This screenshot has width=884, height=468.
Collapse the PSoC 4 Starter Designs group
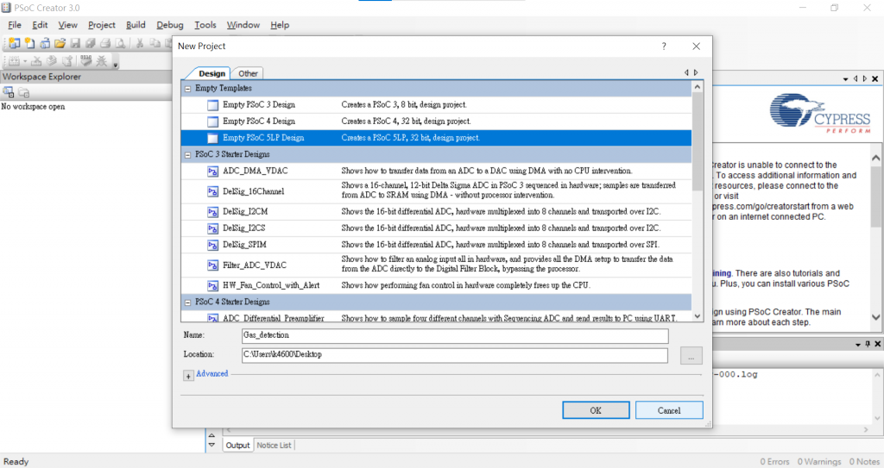(187, 303)
